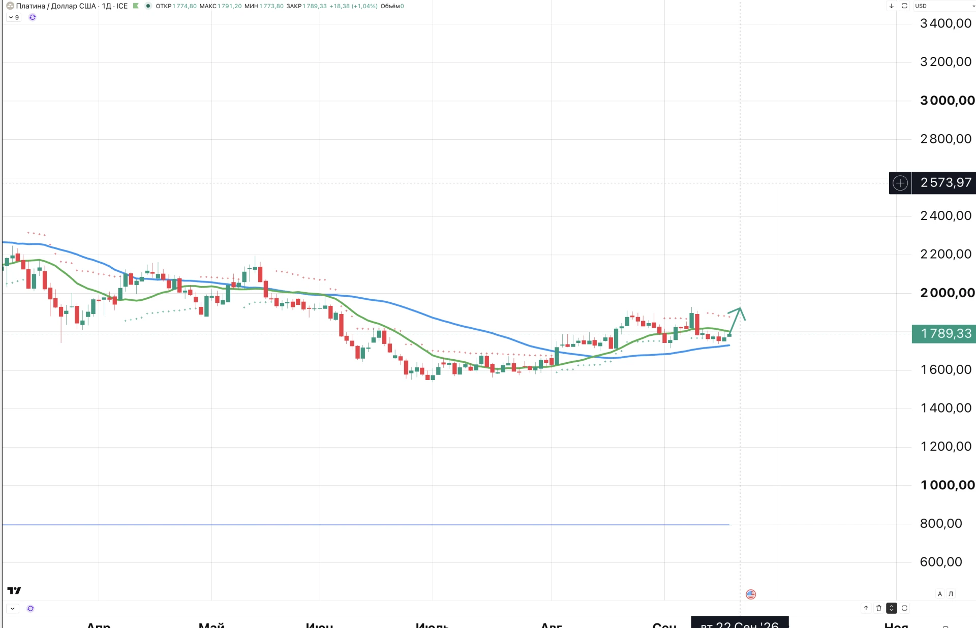Screen dimensions: 976x628
Task: Open the USD currency dropdown
Action: tap(944, 6)
